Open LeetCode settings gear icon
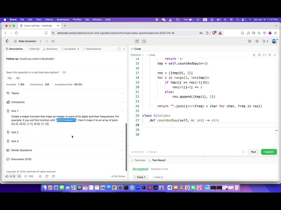This screenshot has height=210, width=281. pyautogui.click(x=257, y=41)
